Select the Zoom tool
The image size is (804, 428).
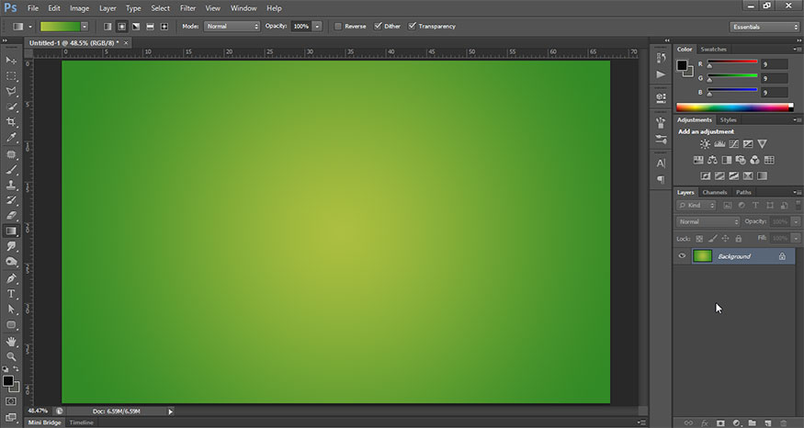click(11, 356)
